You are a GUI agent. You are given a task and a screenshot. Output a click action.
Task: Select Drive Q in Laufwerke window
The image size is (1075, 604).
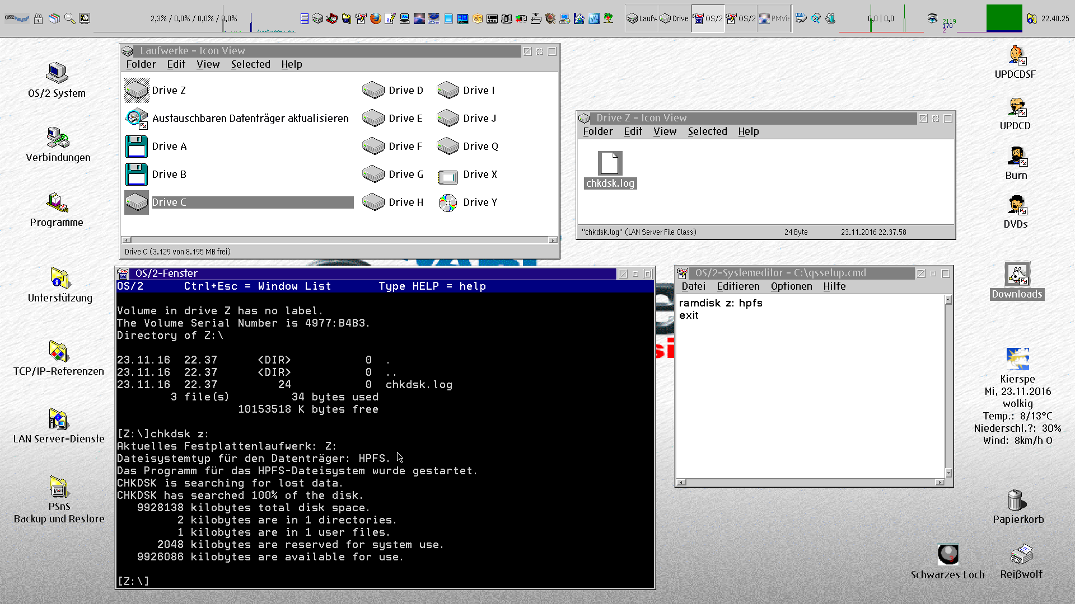click(x=468, y=147)
